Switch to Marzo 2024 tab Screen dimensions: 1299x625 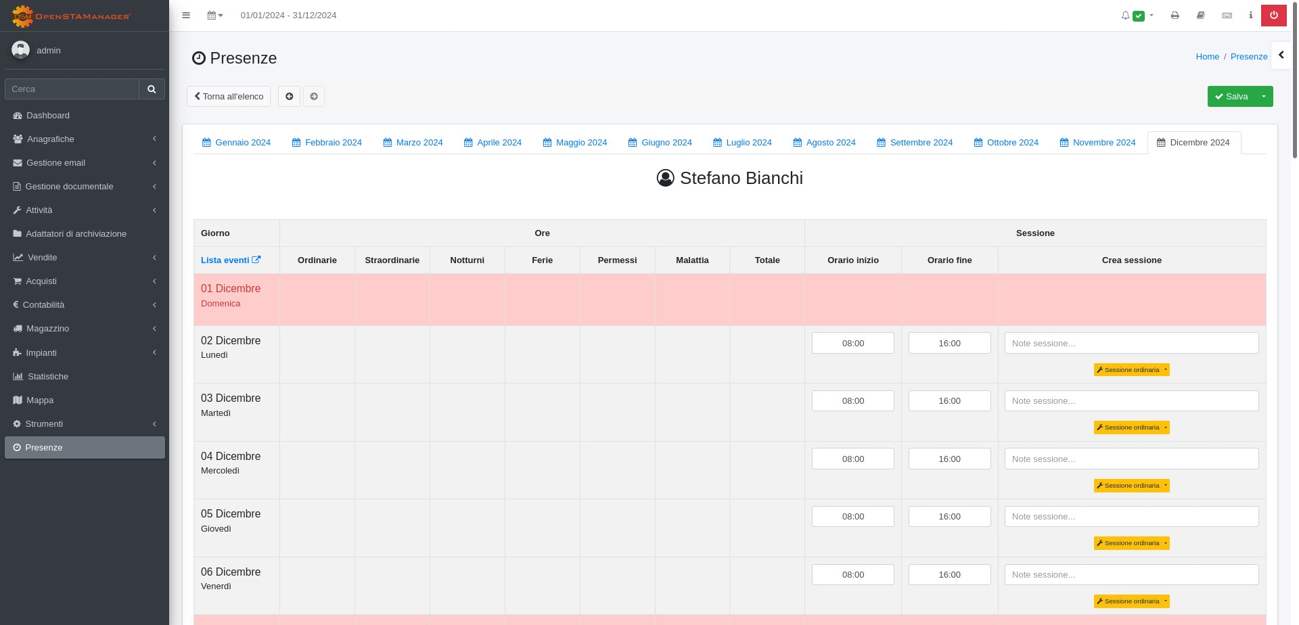pyautogui.click(x=413, y=142)
